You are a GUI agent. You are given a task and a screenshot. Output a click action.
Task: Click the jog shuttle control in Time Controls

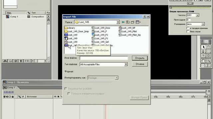click(190, 3)
